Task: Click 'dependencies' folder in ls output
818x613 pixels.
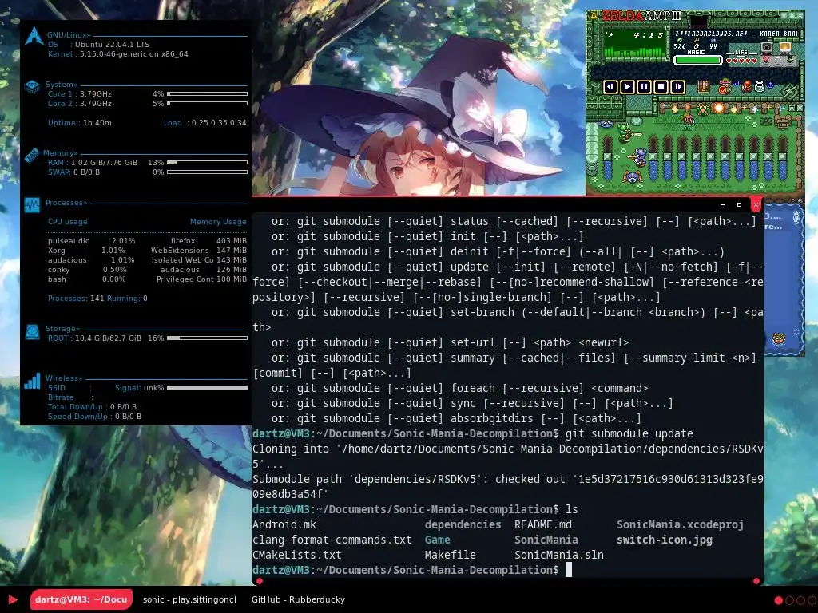Action: pos(463,524)
